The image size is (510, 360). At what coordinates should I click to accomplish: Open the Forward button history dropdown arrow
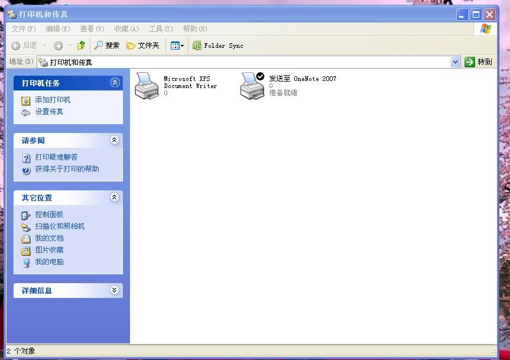70,46
